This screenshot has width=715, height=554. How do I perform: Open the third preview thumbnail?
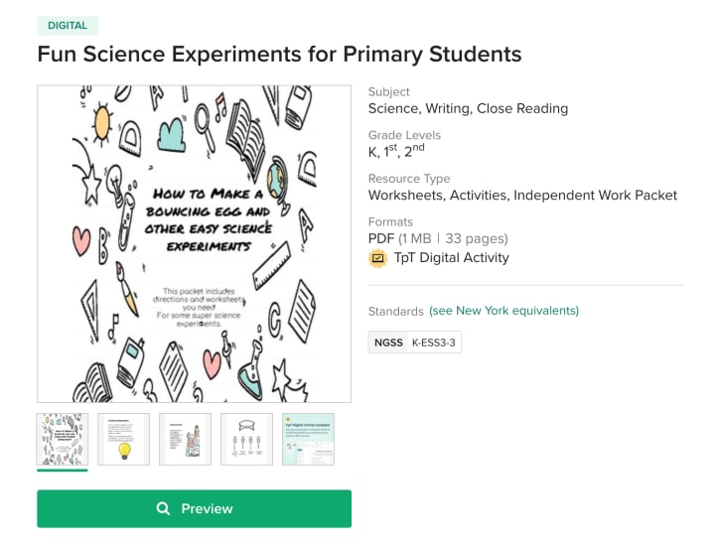tap(186, 439)
